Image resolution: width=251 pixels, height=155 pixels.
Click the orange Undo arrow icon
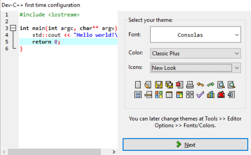[200, 84]
